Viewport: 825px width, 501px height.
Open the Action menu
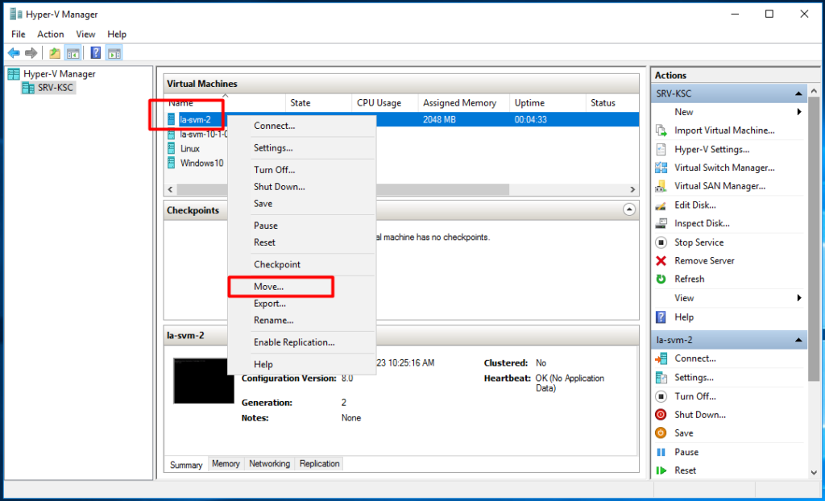[51, 34]
